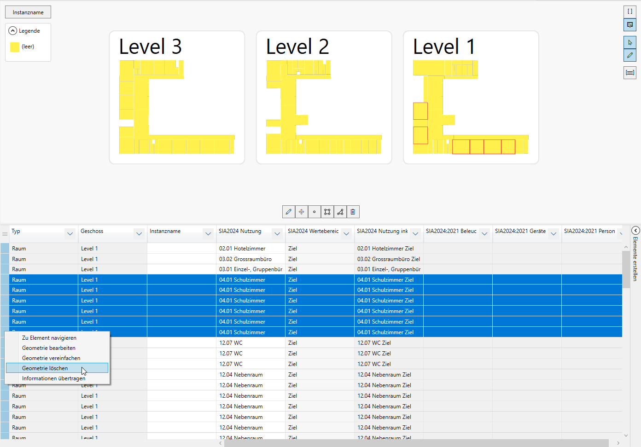Click the Level 2 floor plan thumbnail

(x=324, y=98)
